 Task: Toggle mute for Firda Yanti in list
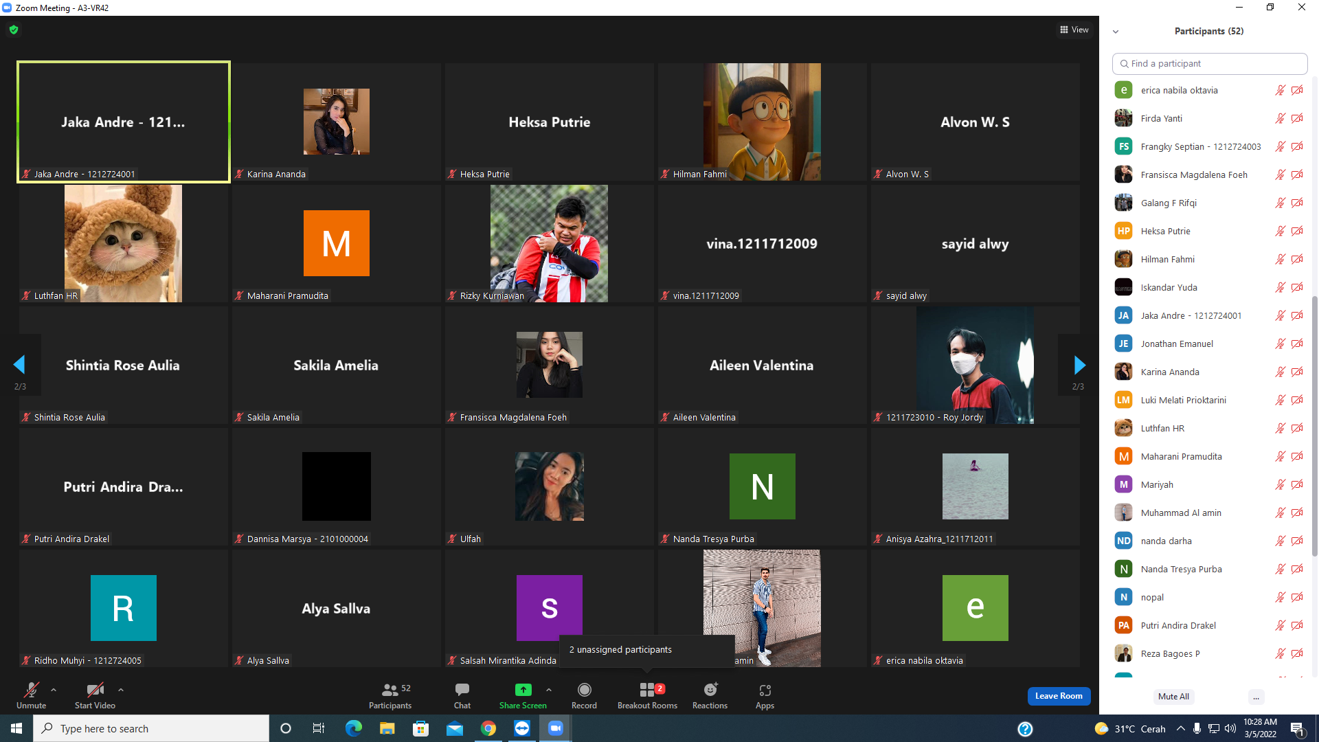click(1280, 118)
